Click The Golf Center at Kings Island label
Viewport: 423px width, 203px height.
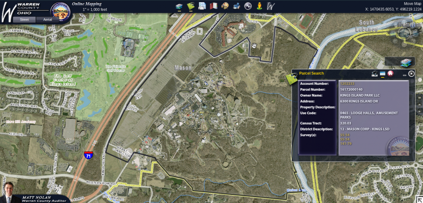[63, 80]
